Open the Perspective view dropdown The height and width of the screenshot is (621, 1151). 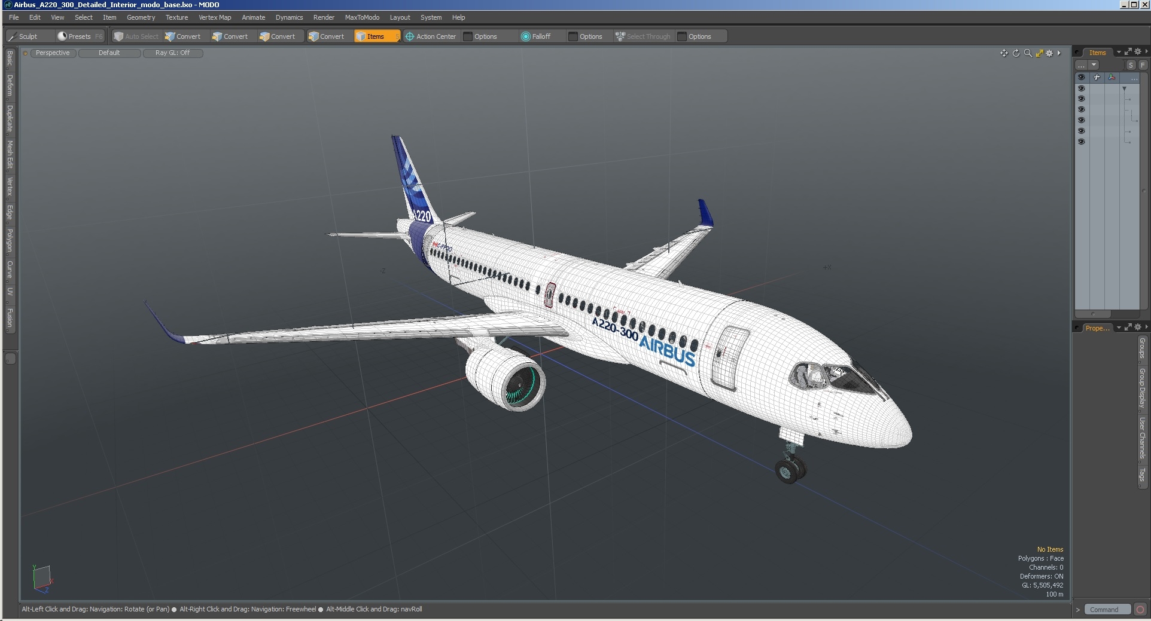[53, 53]
